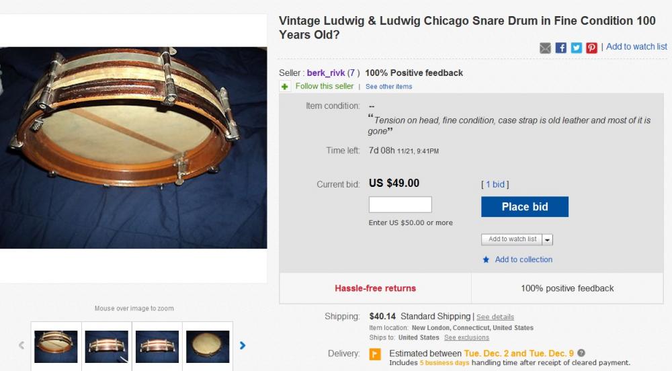Click the star icon beside Add to collection
This screenshot has width=672, height=371.
[486, 259]
